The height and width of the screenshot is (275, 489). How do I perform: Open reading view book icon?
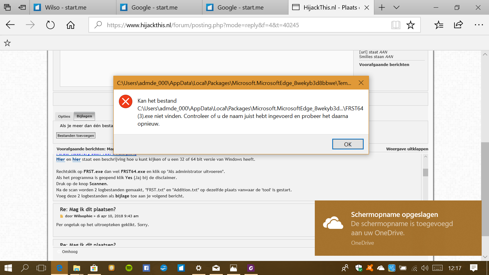pos(396,25)
